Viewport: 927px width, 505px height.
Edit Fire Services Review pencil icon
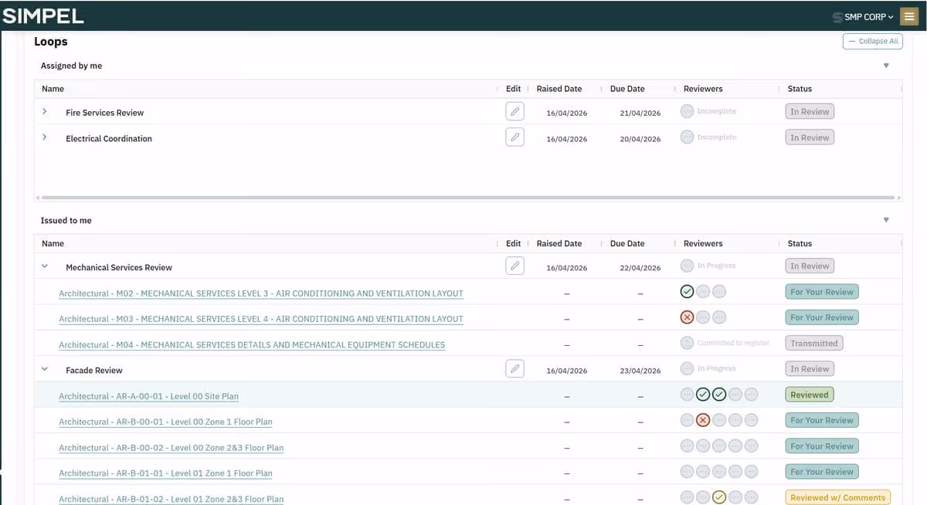[514, 111]
